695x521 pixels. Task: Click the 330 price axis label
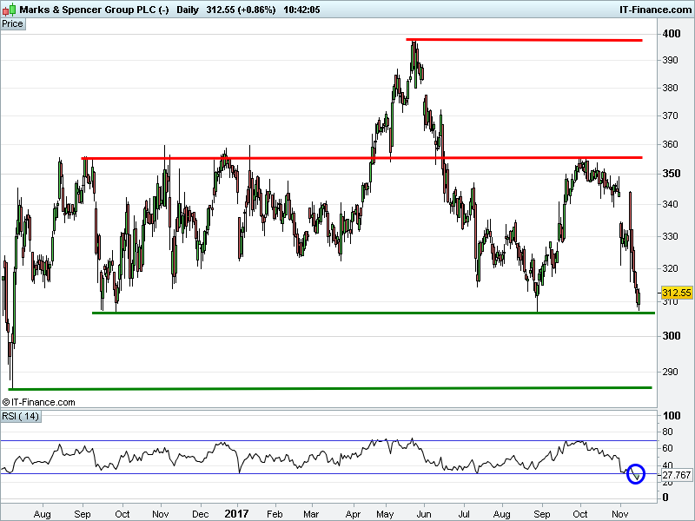tap(670, 236)
